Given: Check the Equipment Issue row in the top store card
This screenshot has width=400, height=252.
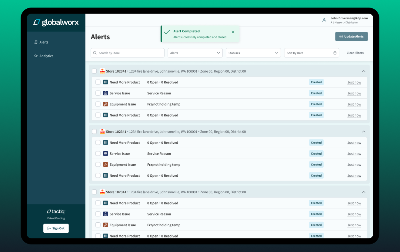Looking at the screenshot, I should click(98, 104).
